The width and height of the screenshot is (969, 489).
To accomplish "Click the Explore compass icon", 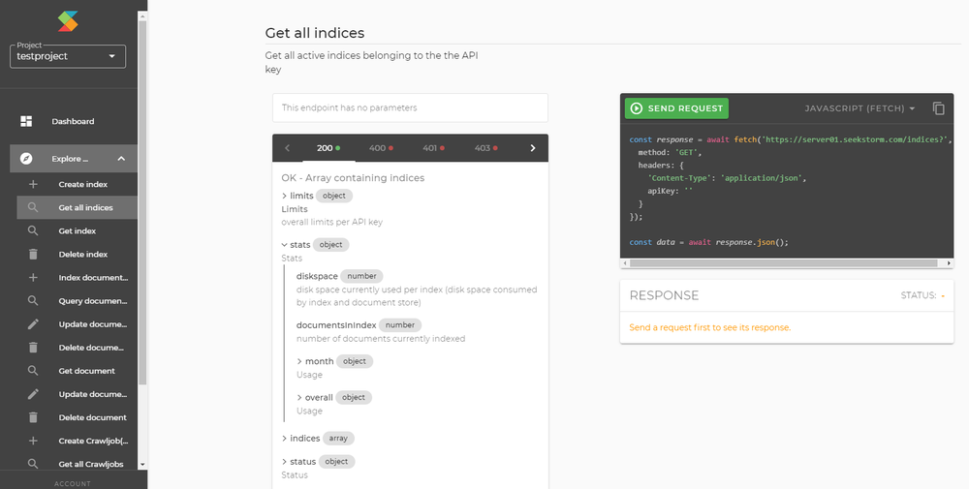I will [x=26, y=159].
